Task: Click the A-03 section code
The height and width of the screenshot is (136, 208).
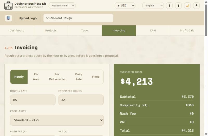Action: click(x=9, y=48)
